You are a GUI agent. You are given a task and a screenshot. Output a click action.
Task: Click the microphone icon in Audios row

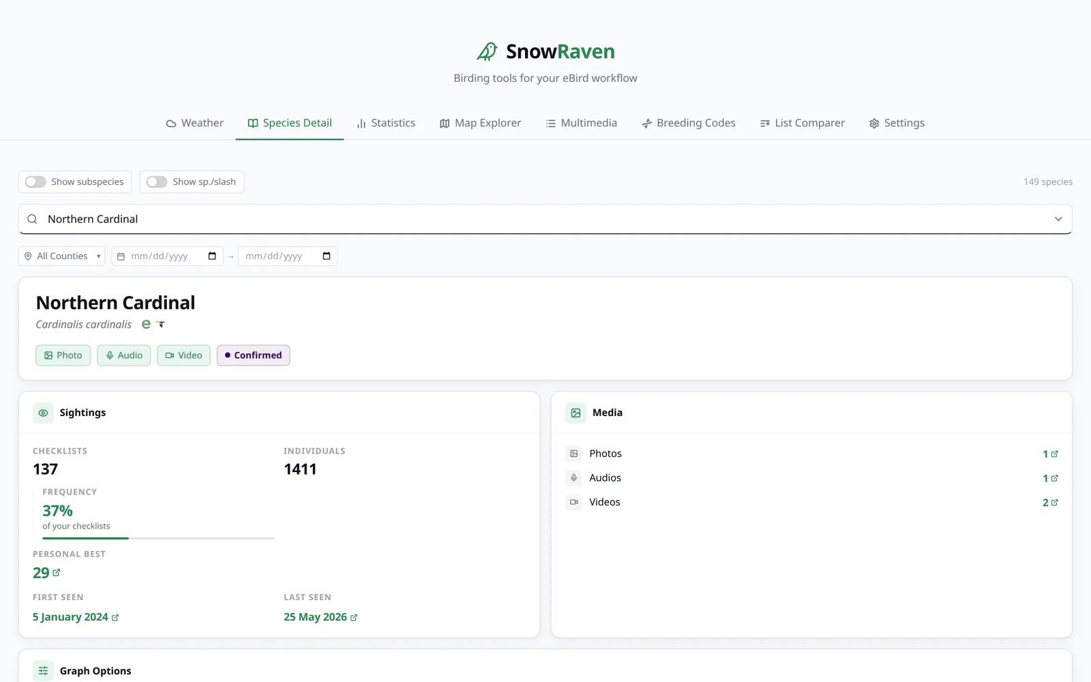coord(574,478)
